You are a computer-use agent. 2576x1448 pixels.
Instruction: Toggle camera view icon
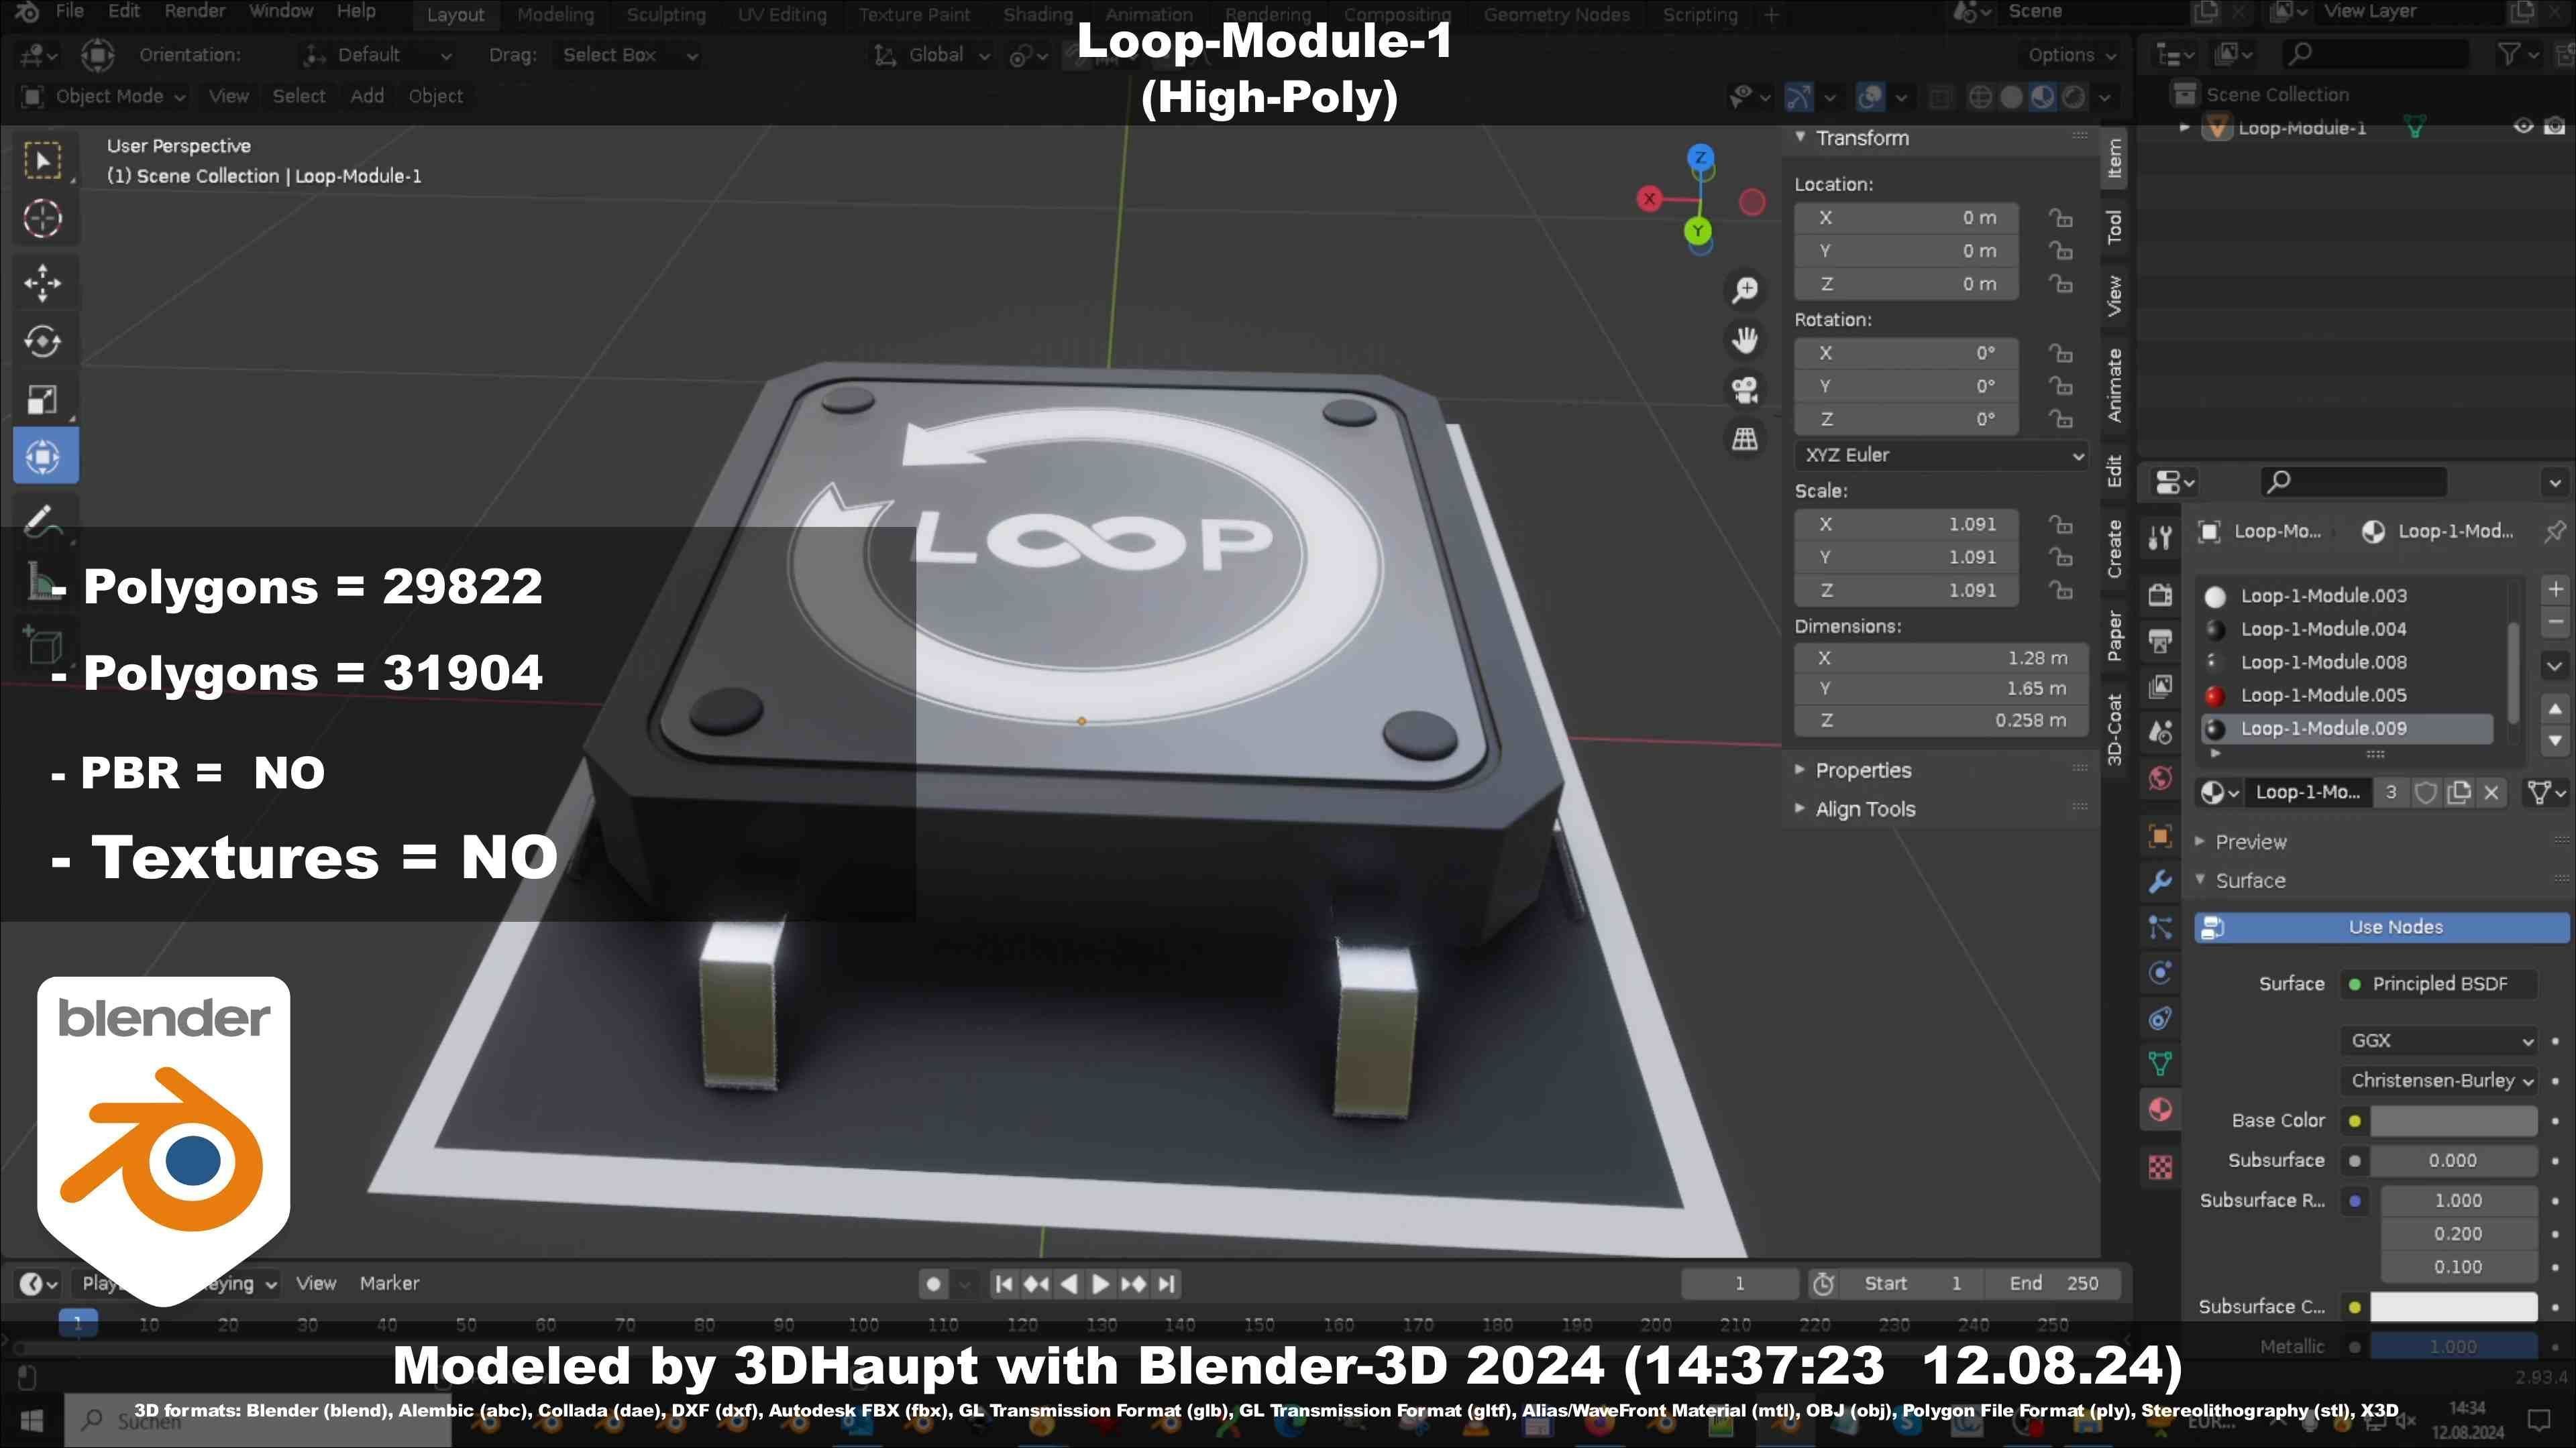1746,389
